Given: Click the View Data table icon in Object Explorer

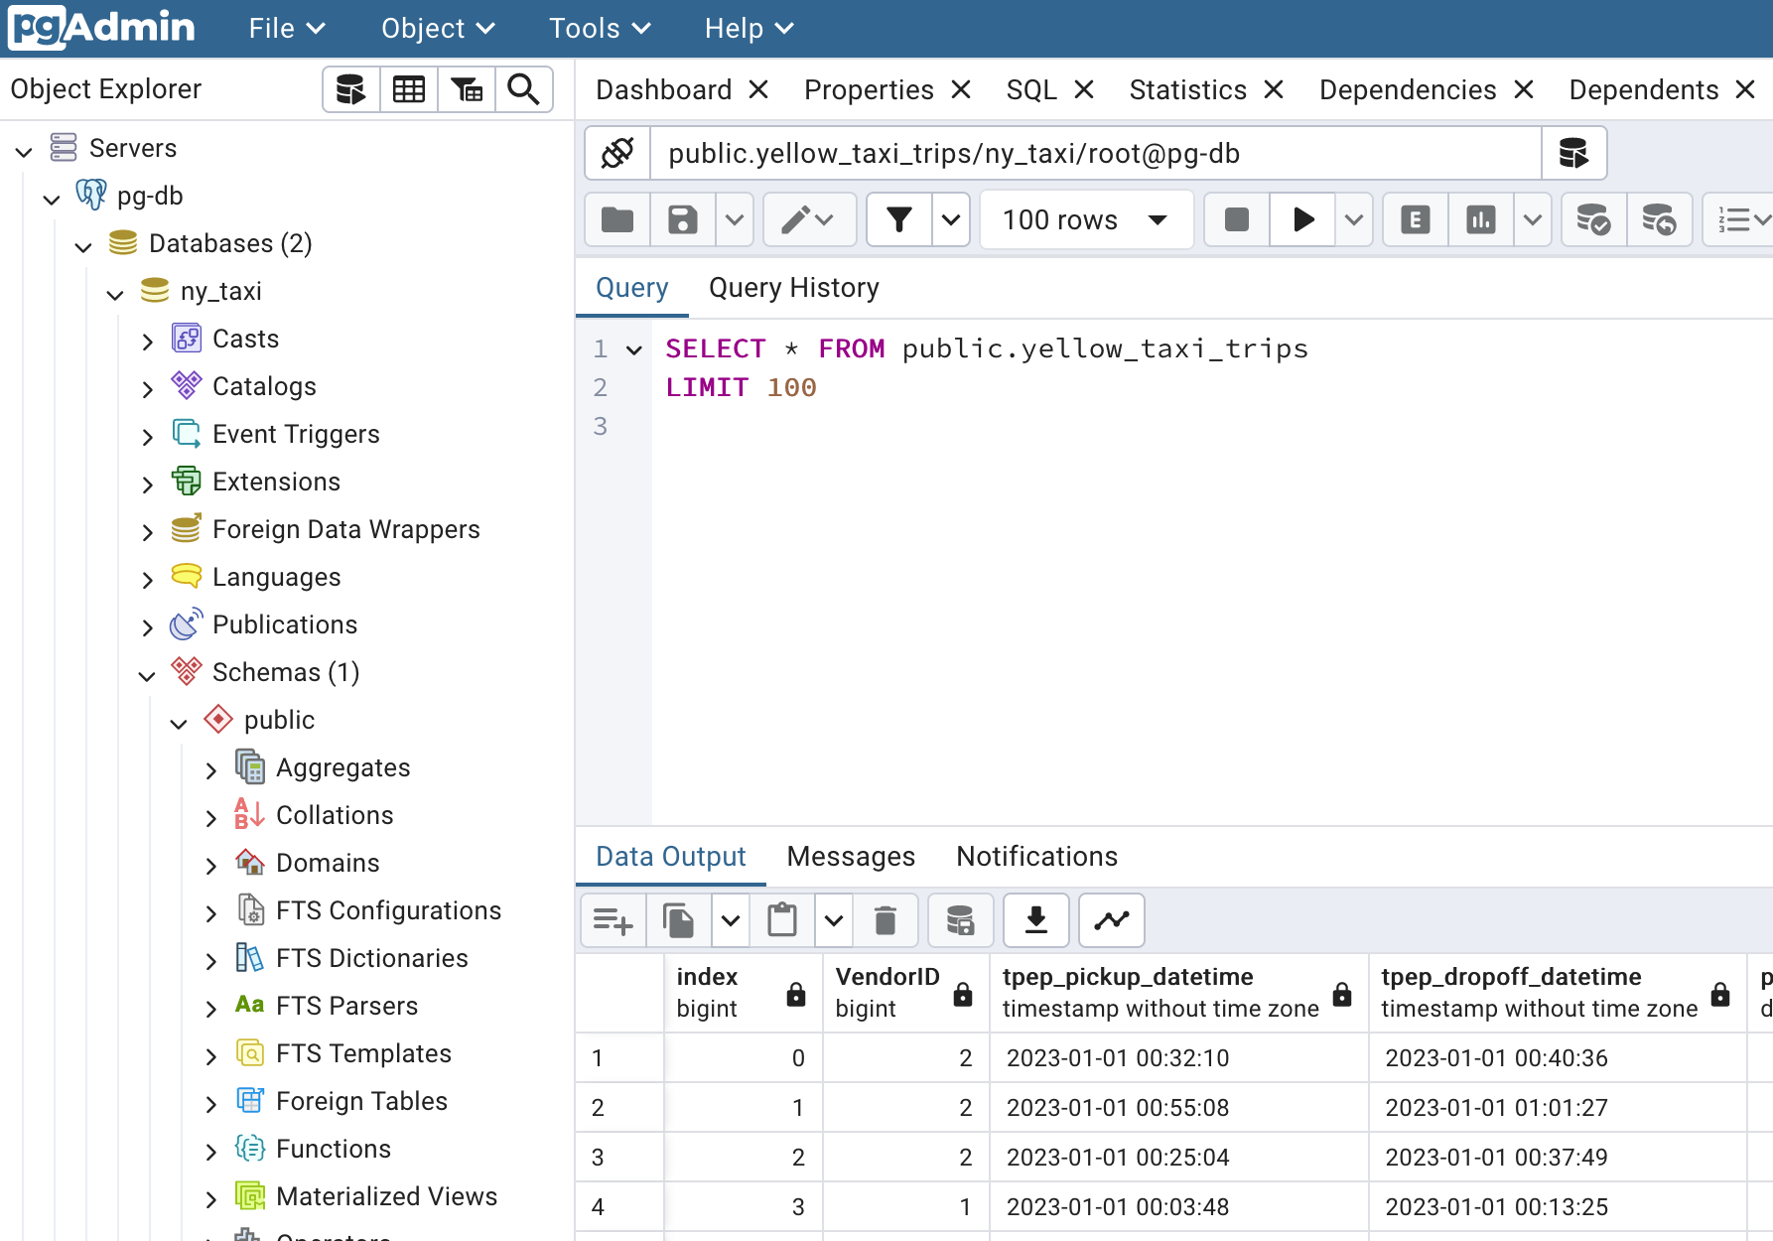Looking at the screenshot, I should 409,89.
